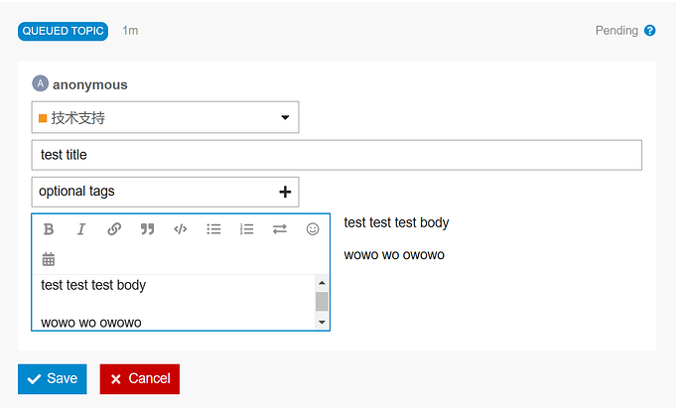
Task: Open the emoji picker
Action: point(313,229)
